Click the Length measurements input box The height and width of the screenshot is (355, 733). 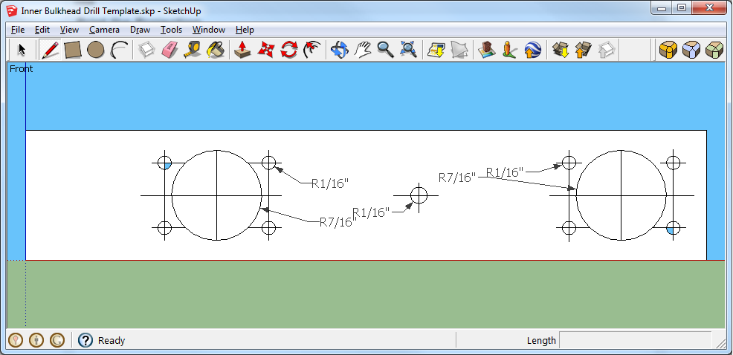(636, 340)
